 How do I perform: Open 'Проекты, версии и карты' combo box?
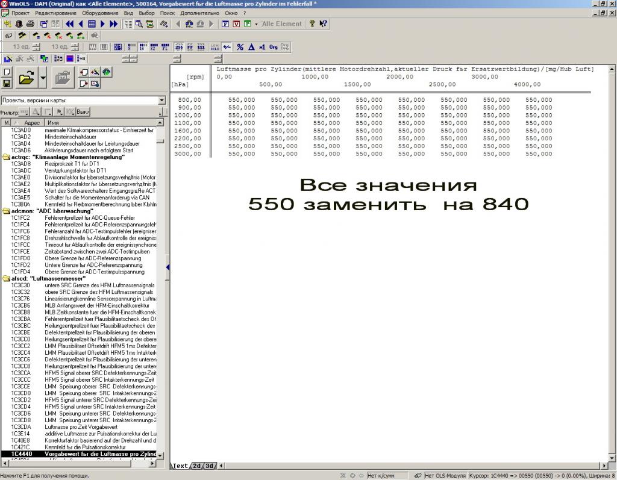pos(83,101)
